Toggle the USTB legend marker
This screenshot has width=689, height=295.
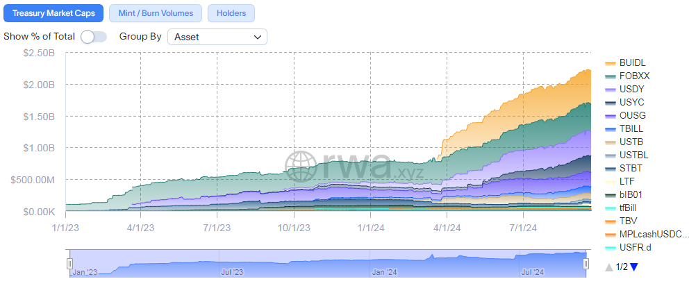pos(611,142)
